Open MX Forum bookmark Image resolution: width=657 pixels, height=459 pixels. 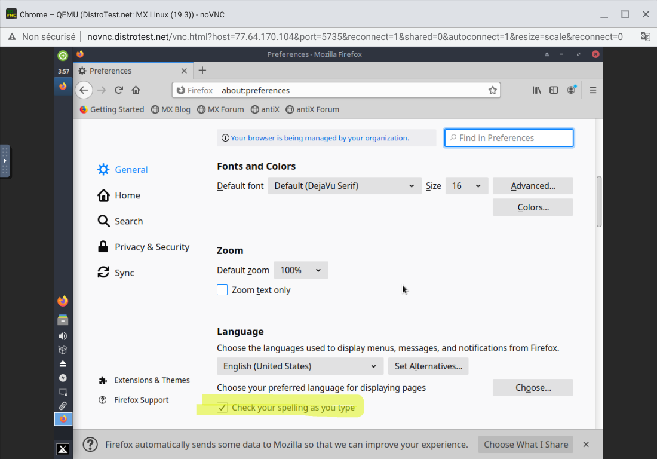pos(220,109)
